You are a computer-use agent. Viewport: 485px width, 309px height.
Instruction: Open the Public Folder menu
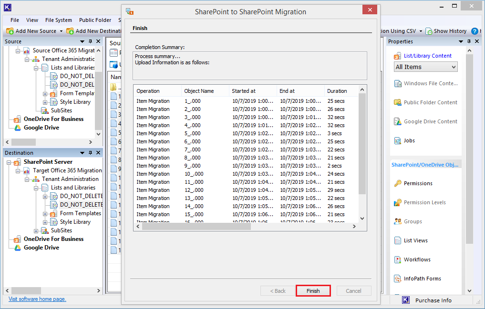(x=95, y=20)
